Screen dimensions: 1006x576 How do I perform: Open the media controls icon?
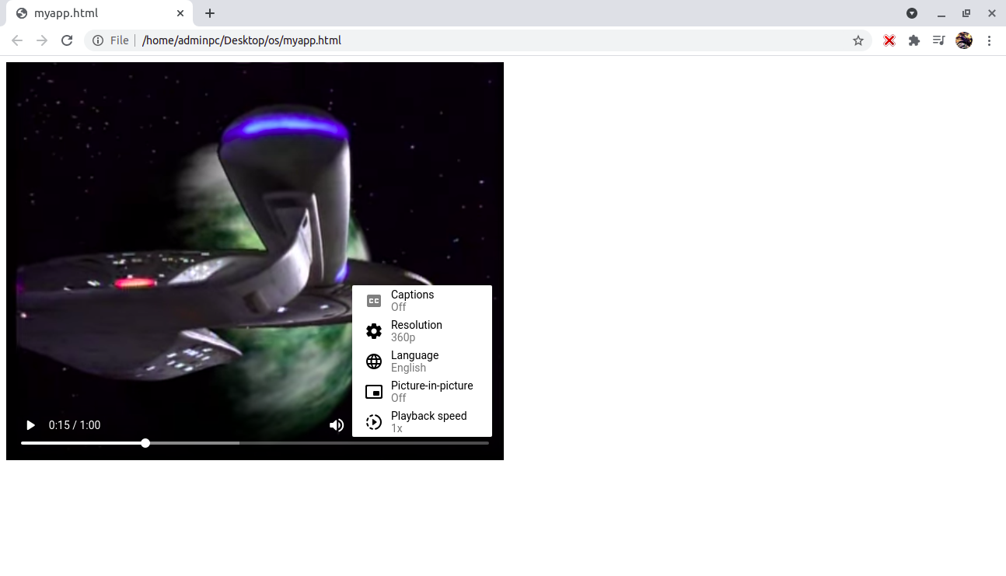(x=939, y=40)
